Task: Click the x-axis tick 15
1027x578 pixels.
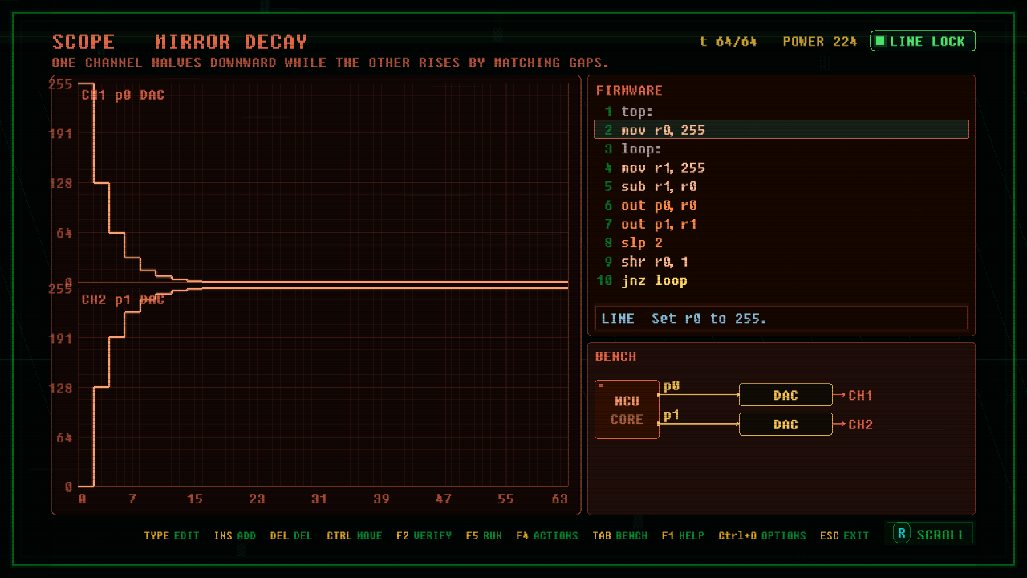Action: click(x=195, y=499)
